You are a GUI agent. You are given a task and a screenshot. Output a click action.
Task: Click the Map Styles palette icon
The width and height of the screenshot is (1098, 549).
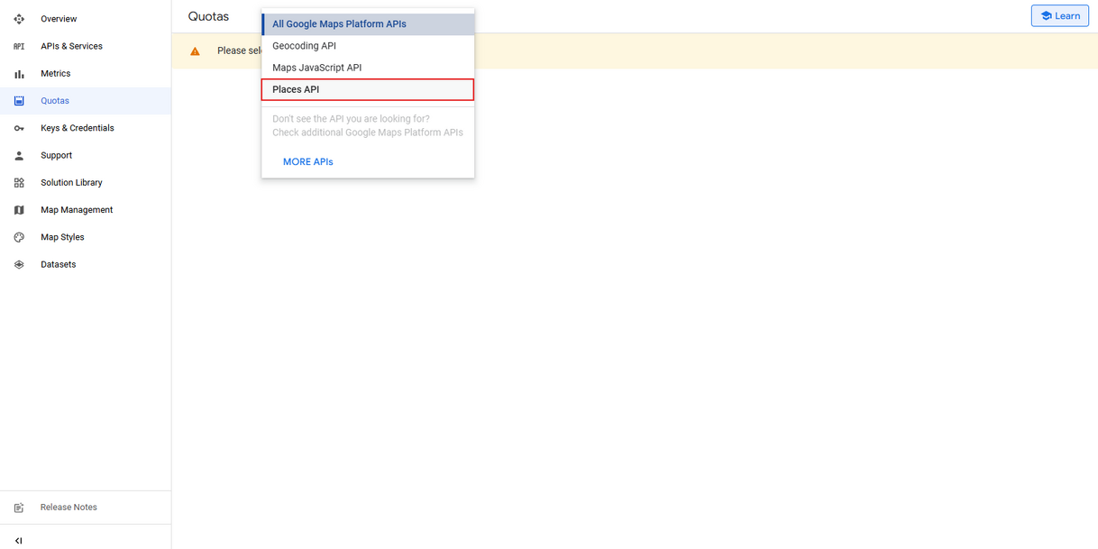pyautogui.click(x=19, y=237)
